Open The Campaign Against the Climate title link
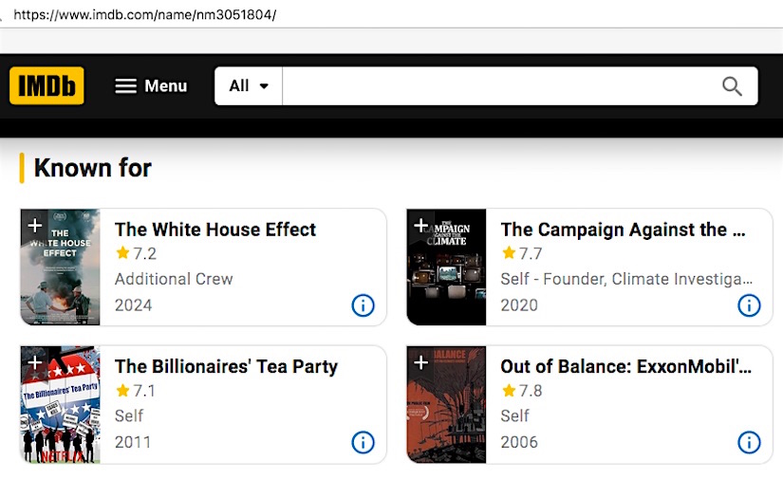This screenshot has height=479, width=783. point(623,230)
